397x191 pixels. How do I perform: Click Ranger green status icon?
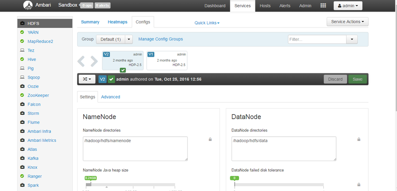[x=22, y=176]
